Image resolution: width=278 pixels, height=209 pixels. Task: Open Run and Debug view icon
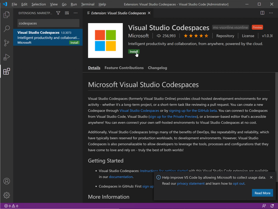(7, 57)
